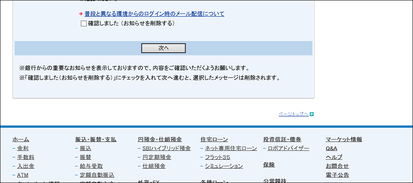This screenshot has height=183, width=413.
Task: Open the 振込 footer link
Action: [x=86, y=148]
